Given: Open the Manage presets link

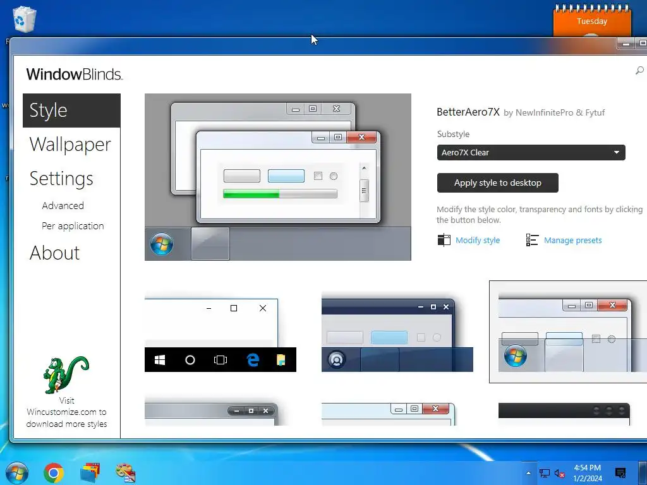Looking at the screenshot, I should point(572,240).
